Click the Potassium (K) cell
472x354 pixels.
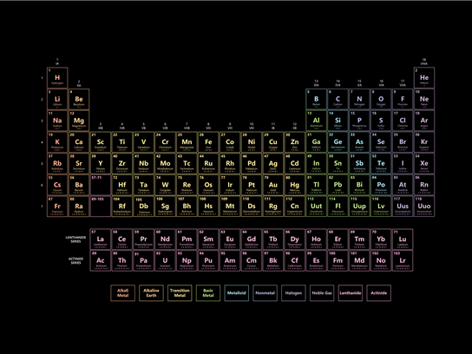[x=57, y=142]
